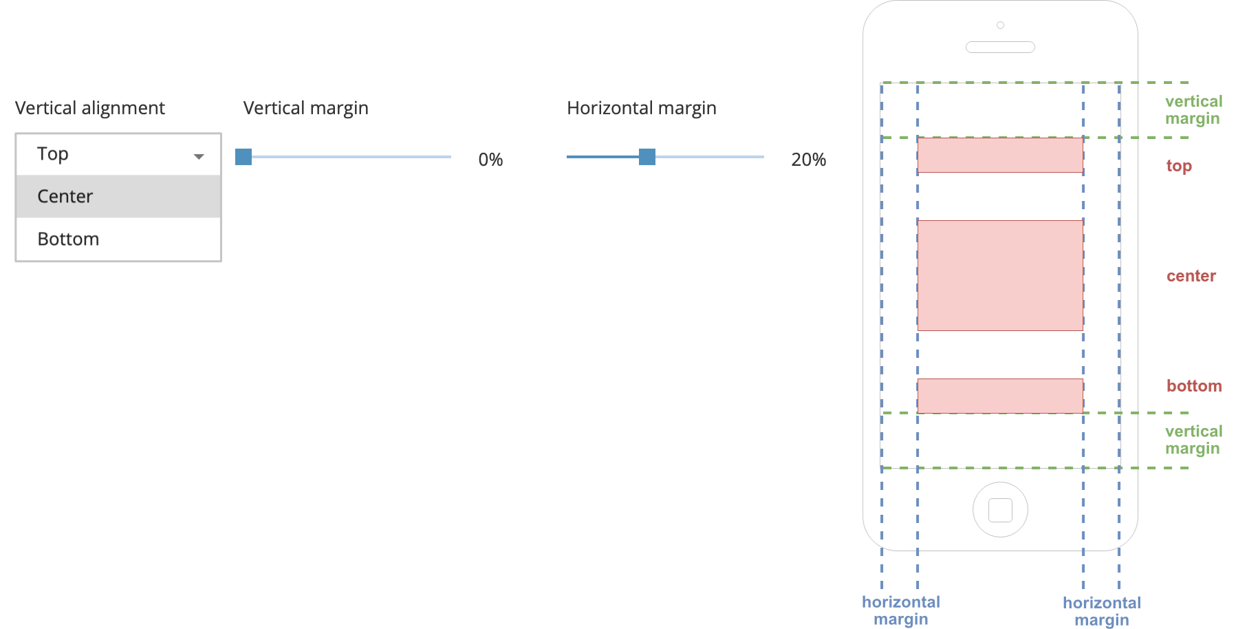Select the top pink rectangle in the phone
Image resolution: width=1238 pixels, height=629 pixels.
(1000, 155)
